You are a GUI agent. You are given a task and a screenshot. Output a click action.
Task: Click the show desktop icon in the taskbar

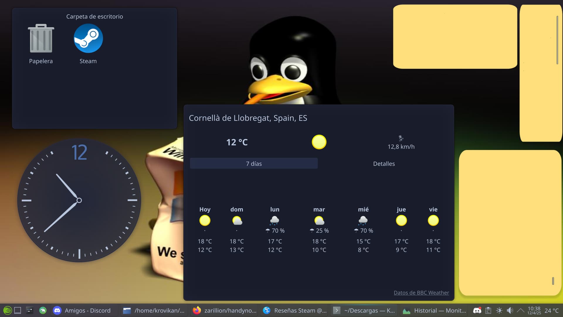[x=18, y=310]
